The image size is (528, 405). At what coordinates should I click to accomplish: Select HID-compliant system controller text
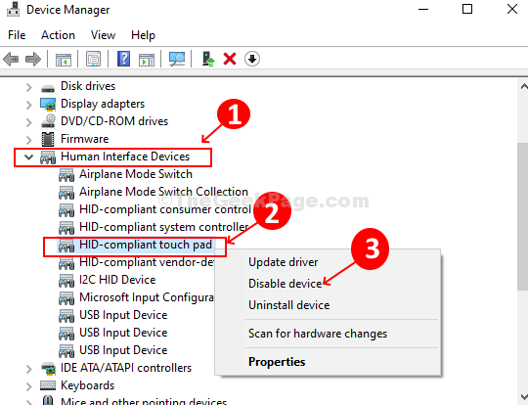[x=164, y=227]
